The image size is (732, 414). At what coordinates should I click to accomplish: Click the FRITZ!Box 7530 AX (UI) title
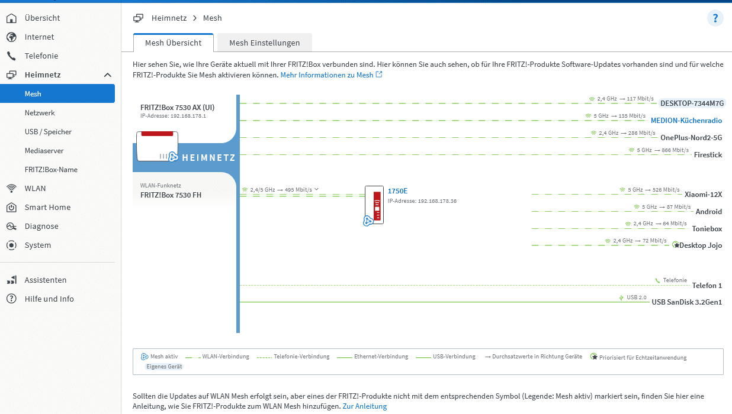[178, 107]
